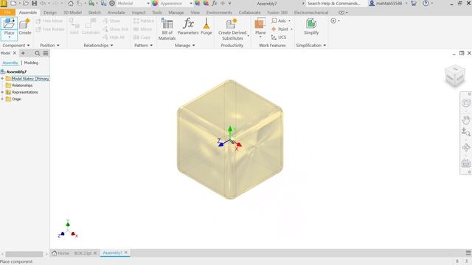The height and width of the screenshot is (265, 472).
Task: Click the browser search magnifier icon
Action: 38,53
